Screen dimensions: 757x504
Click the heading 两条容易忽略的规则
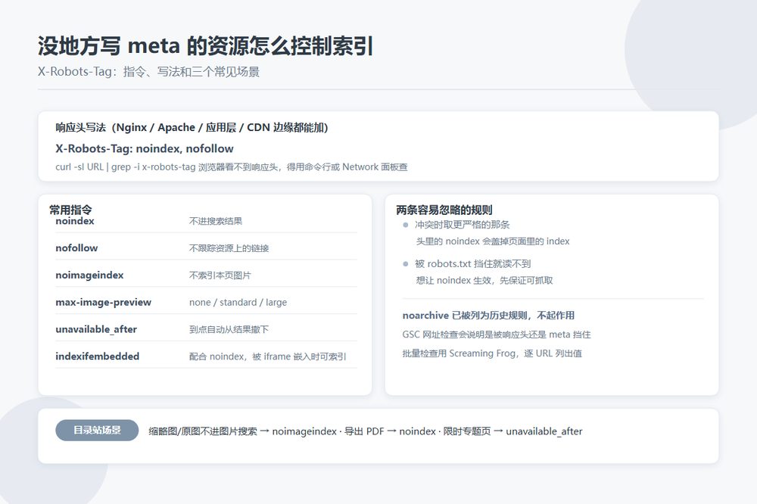[x=444, y=210]
